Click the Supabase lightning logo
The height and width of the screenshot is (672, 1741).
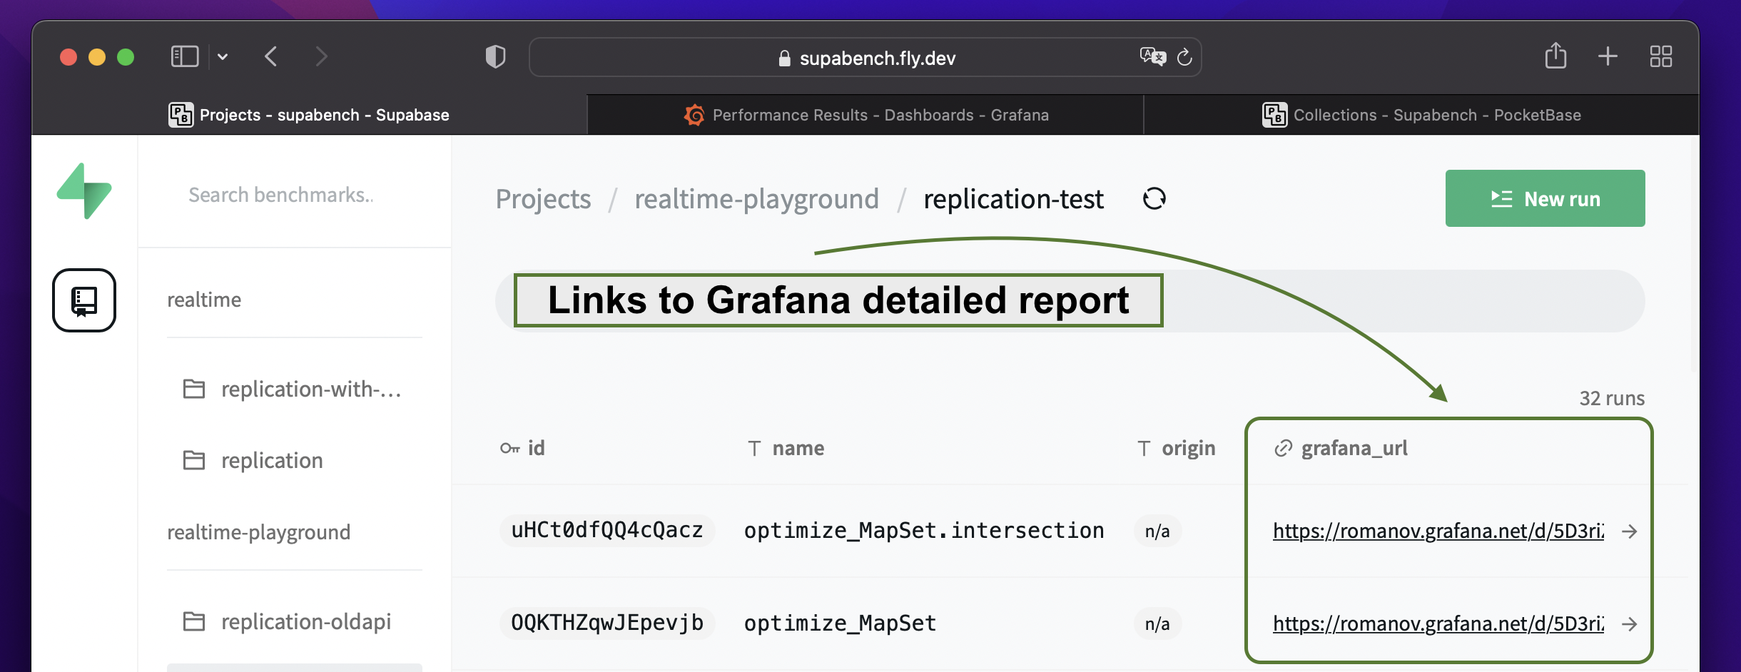coord(84,191)
